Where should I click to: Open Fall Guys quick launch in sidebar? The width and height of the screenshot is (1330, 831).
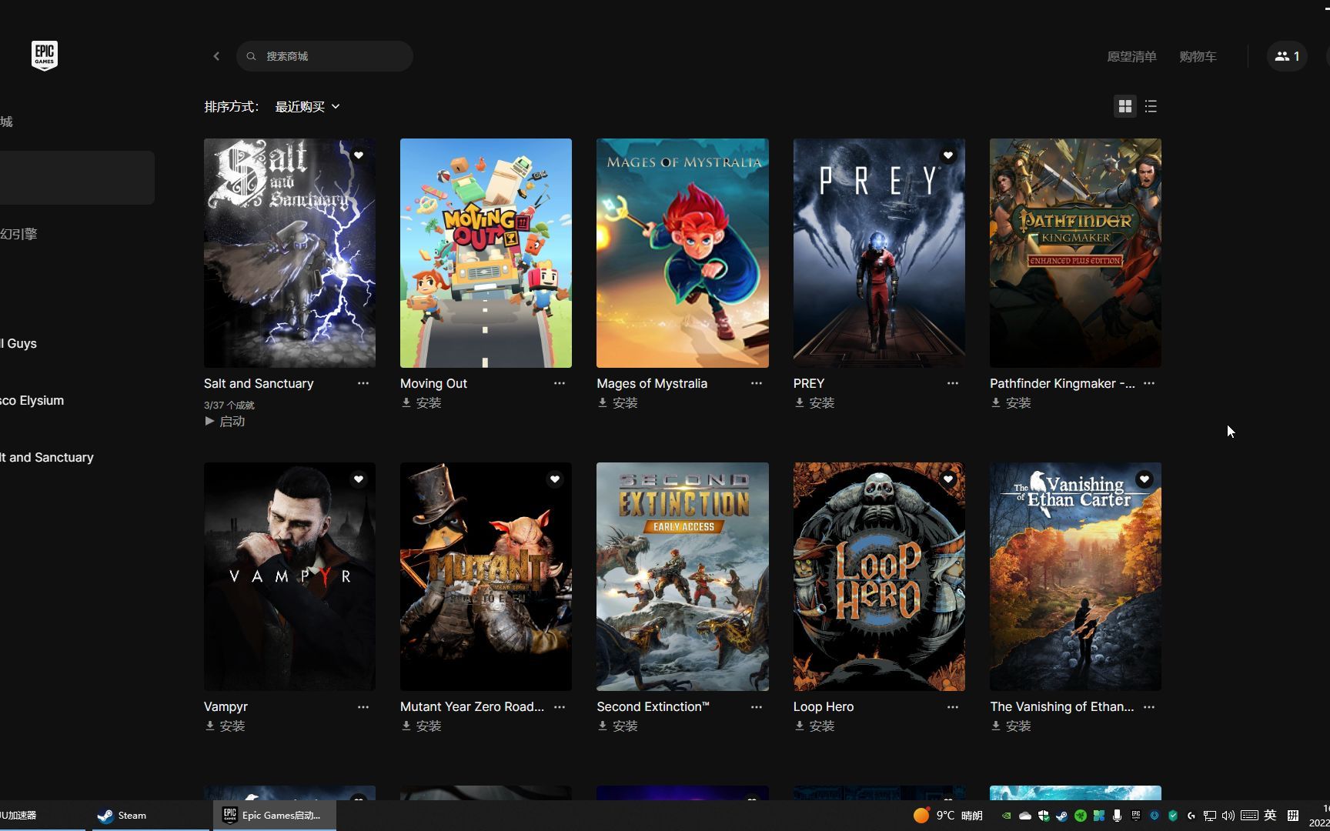pos(18,343)
